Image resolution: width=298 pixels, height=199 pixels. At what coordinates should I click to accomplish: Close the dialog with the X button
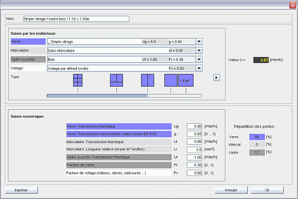[292, 4]
